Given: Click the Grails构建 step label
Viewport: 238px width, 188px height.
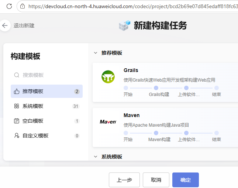Looking at the screenshot, I should coord(159,95).
